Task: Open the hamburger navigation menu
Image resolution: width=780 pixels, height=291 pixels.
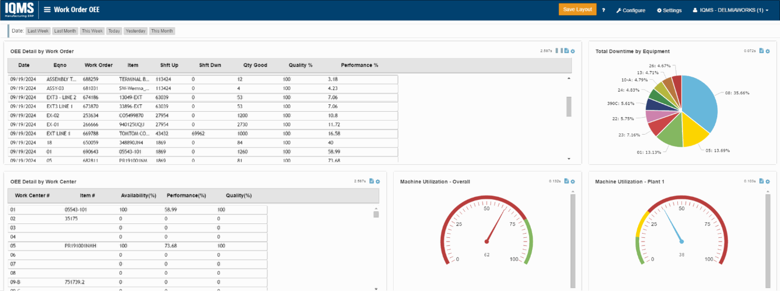Action: 47,10
